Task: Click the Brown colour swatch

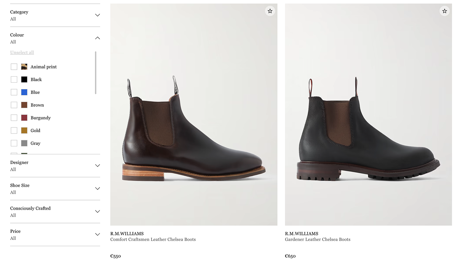Action: (24, 105)
